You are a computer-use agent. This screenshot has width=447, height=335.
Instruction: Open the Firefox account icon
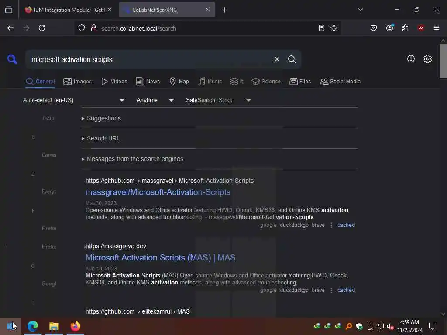coord(389,28)
